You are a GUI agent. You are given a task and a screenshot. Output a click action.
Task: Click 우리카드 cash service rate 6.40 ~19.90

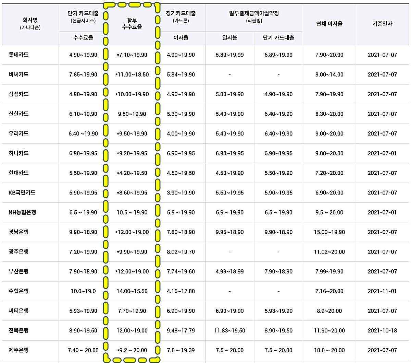pyautogui.click(x=83, y=133)
